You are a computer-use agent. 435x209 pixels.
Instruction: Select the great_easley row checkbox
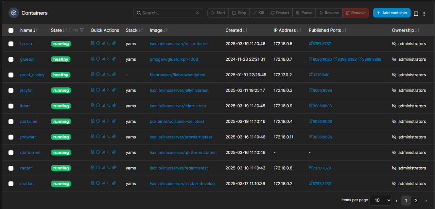coord(11,75)
